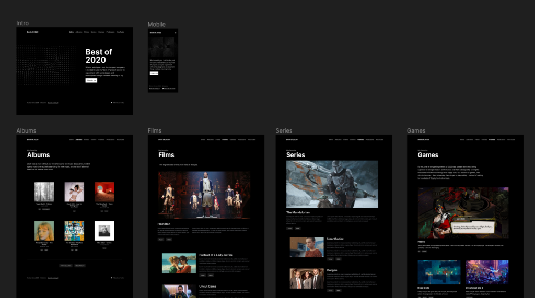Click Trailer tag under Hamilton
The height and width of the screenshot is (298, 535).
(161, 240)
